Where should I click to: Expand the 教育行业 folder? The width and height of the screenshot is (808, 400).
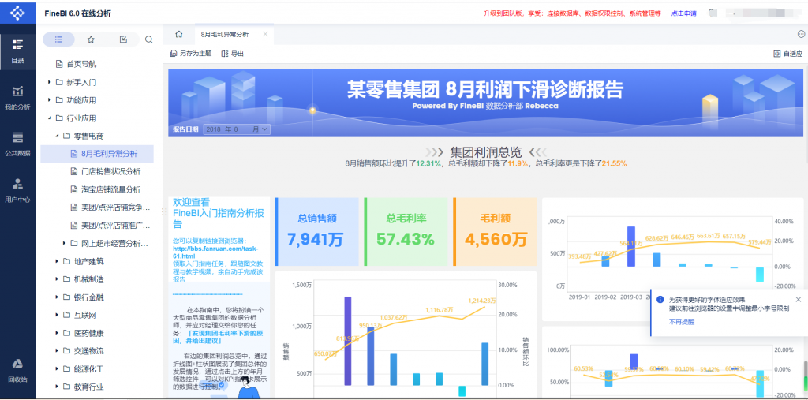pos(57,387)
